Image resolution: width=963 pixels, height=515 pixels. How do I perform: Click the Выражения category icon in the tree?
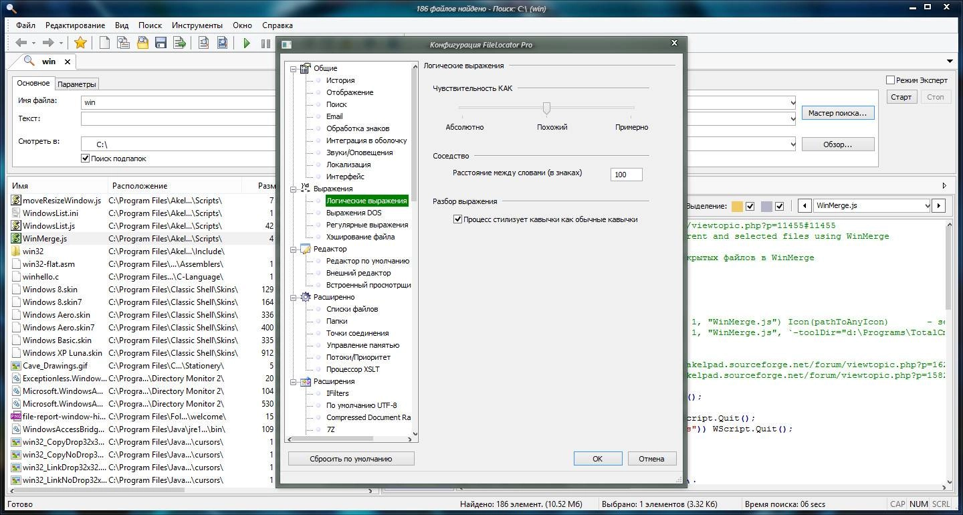305,189
